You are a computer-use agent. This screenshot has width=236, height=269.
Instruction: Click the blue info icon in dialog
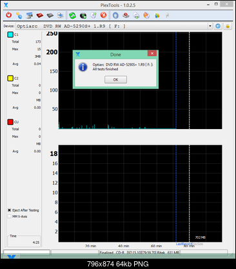coord(83,67)
